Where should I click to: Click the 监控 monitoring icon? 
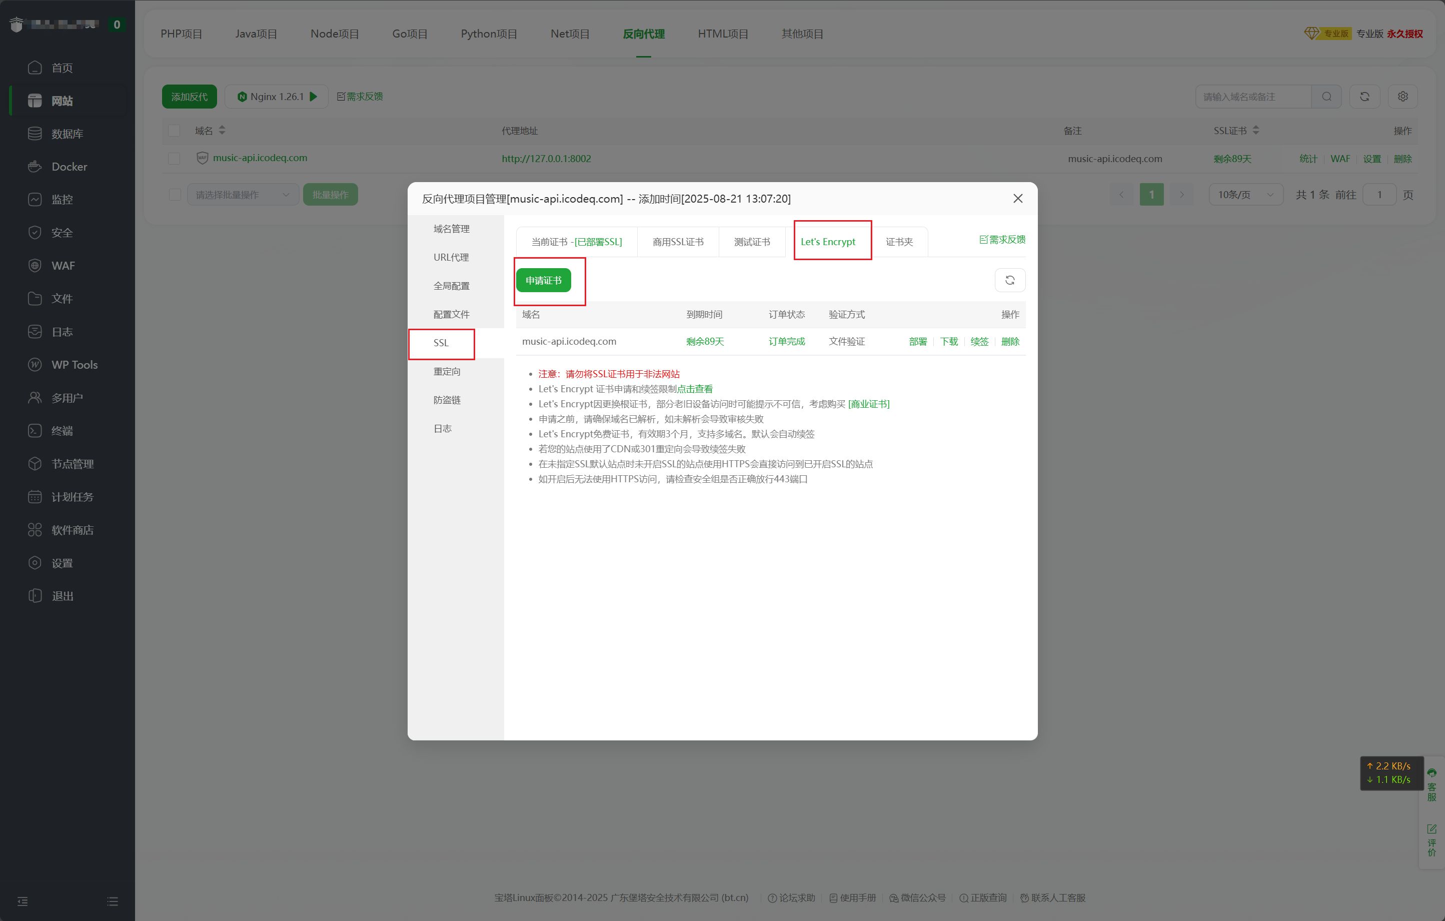[35, 199]
